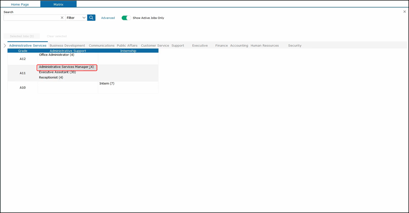Toggle Show Active Jobs Only switch
Image resolution: width=409 pixels, height=213 pixels.
126,18
